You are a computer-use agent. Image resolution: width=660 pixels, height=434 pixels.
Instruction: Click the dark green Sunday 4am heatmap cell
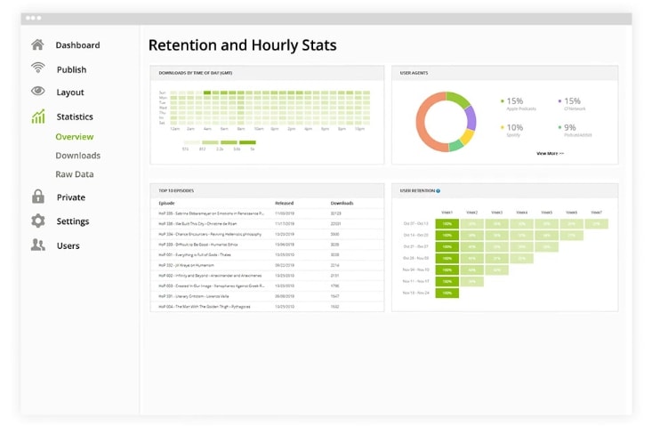point(207,92)
